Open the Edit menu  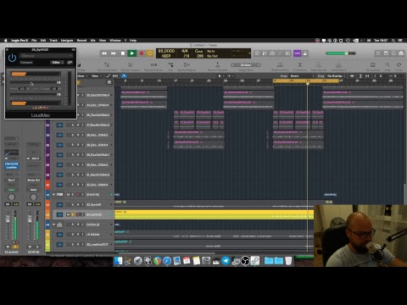coord(43,41)
